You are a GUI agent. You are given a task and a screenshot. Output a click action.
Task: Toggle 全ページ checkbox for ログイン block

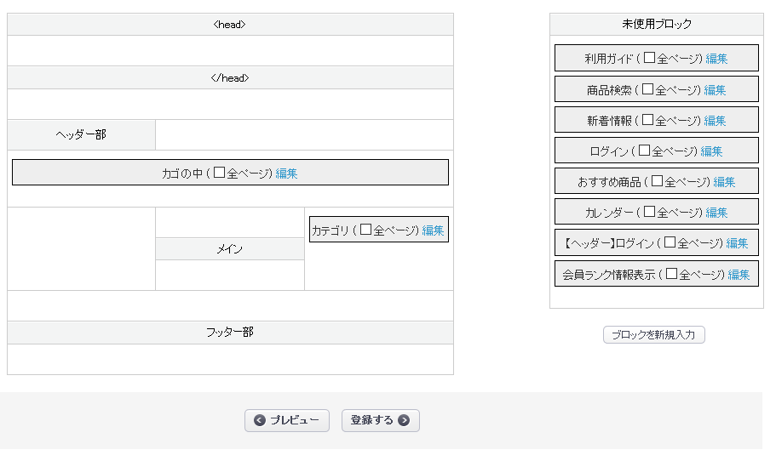(644, 151)
